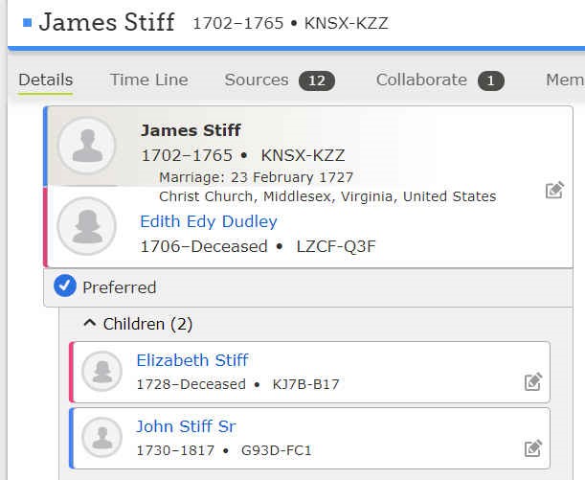Image resolution: width=585 pixels, height=480 pixels.
Task: Collapse the Children (2) section
Action: (90, 324)
